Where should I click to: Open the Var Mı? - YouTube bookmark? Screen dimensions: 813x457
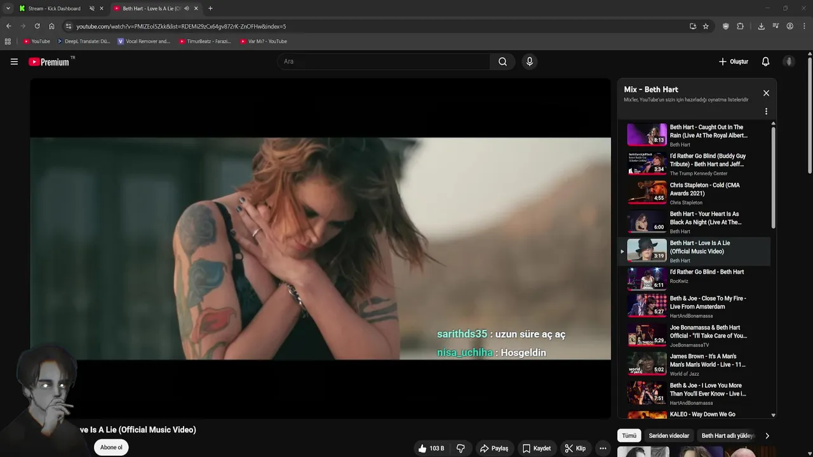tap(264, 41)
